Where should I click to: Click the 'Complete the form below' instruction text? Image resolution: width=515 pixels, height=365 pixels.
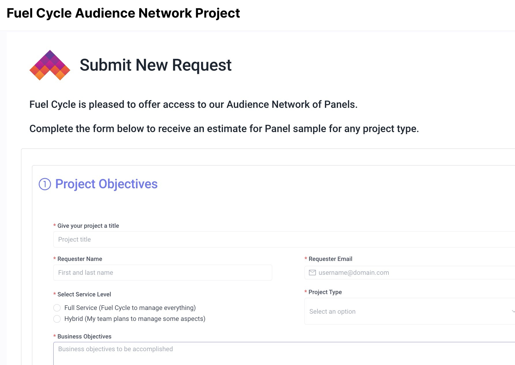[224, 129]
